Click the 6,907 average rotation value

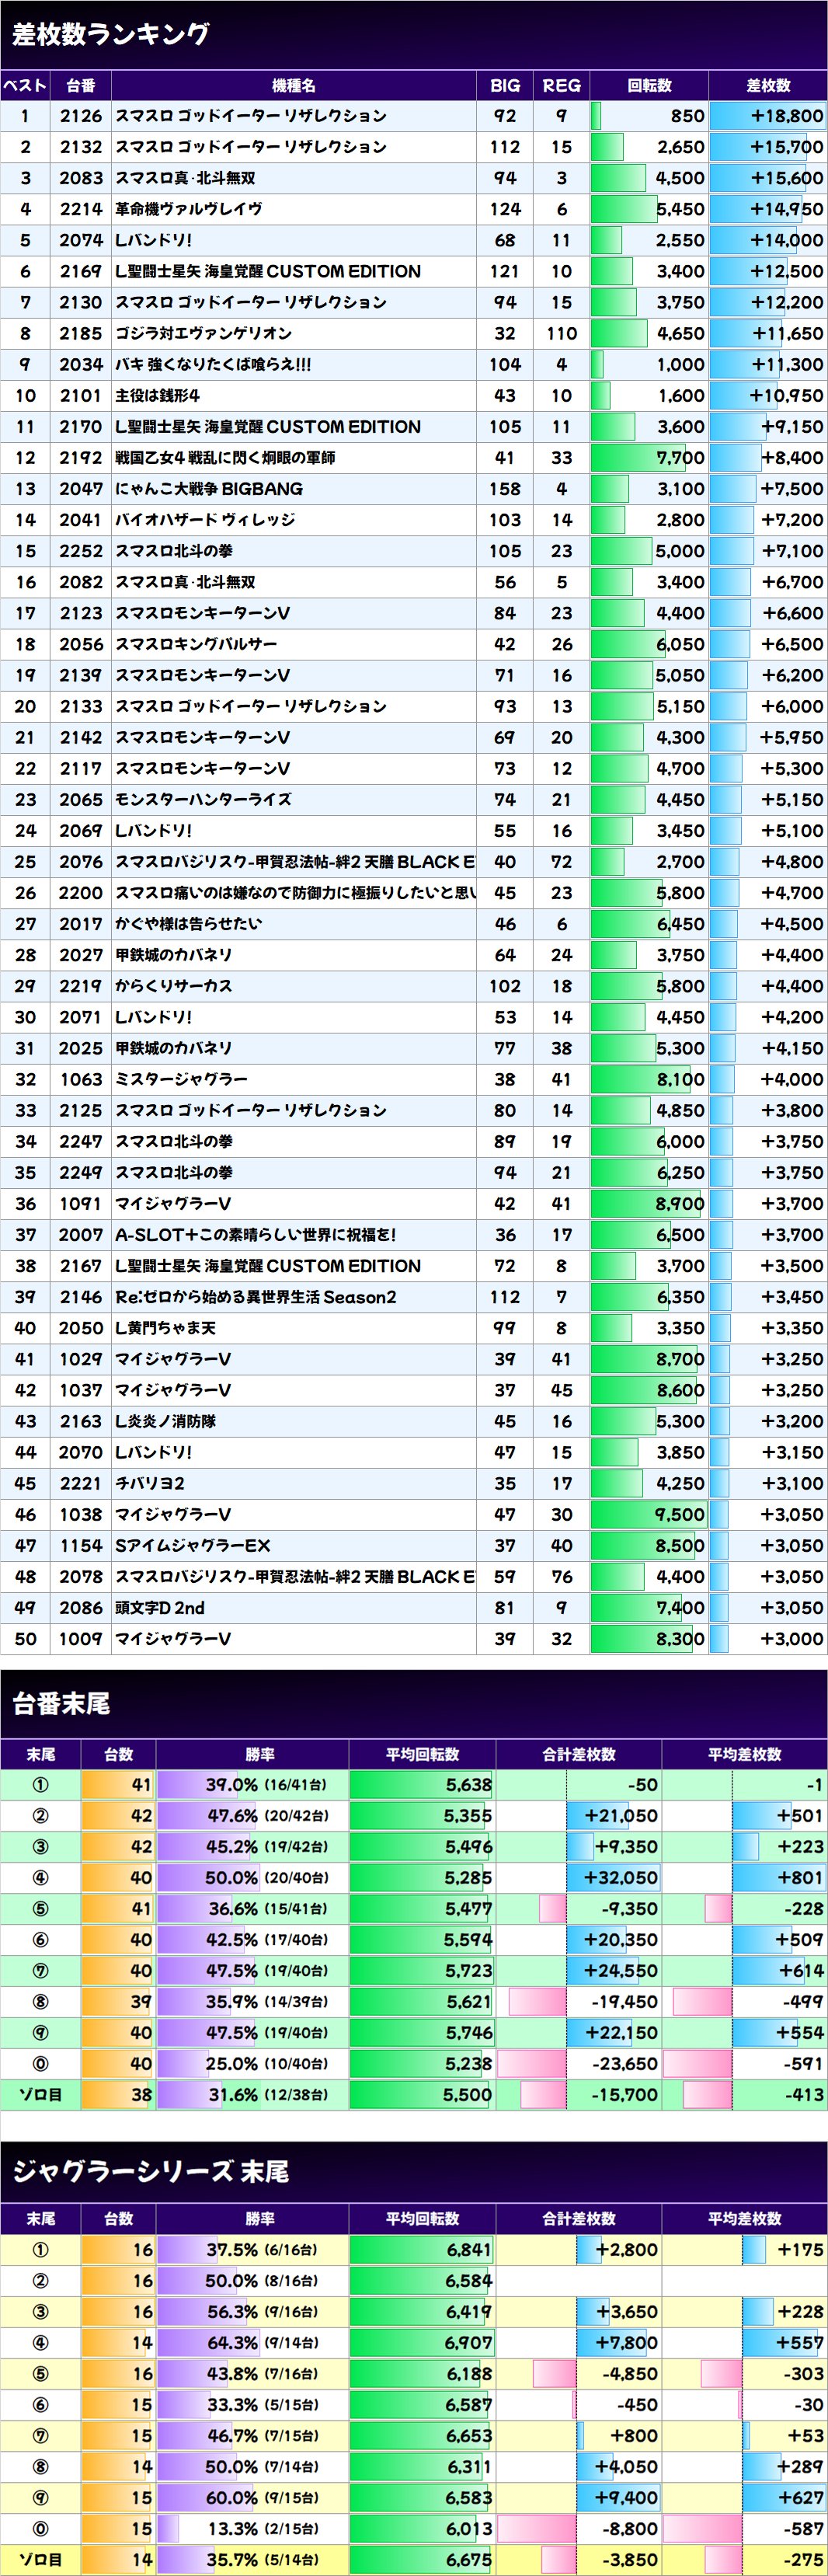pos(469,2342)
